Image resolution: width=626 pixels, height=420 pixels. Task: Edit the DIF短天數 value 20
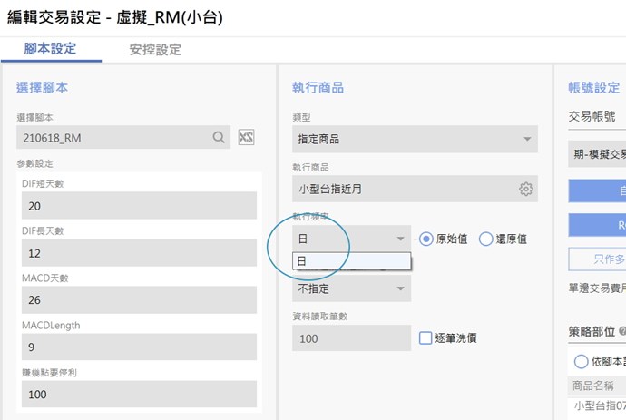[139, 206]
